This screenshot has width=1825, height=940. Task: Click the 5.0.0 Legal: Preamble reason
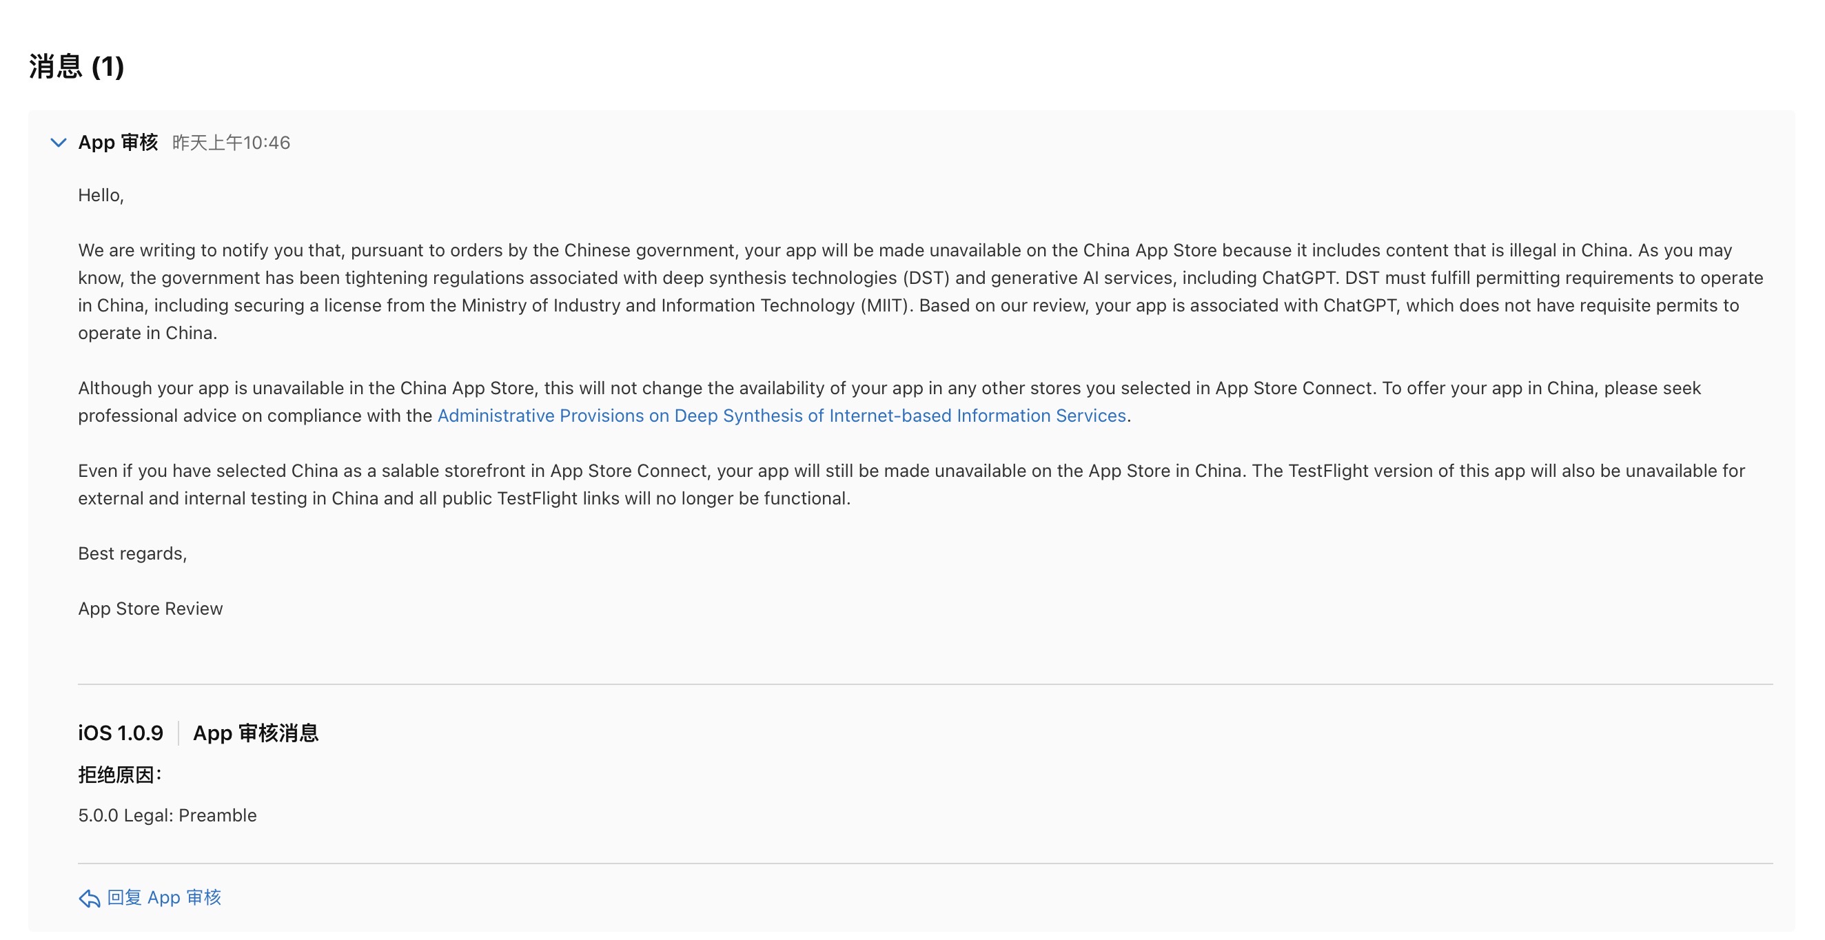tap(167, 815)
